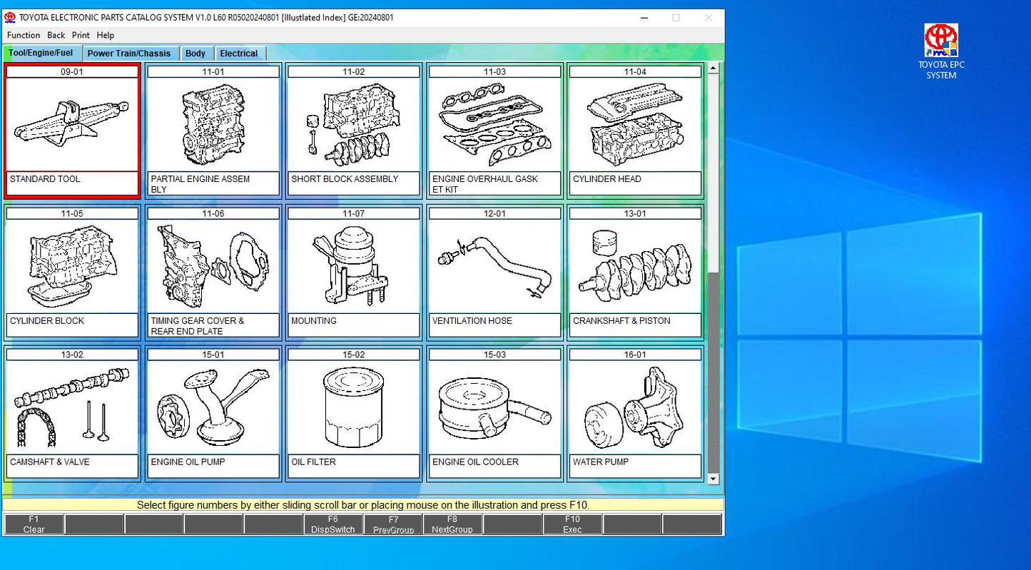Click figure number 15-01 label

pyautogui.click(x=213, y=355)
